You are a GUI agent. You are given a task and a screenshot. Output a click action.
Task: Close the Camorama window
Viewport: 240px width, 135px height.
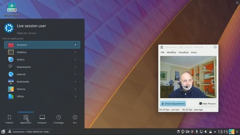coord(215,47)
